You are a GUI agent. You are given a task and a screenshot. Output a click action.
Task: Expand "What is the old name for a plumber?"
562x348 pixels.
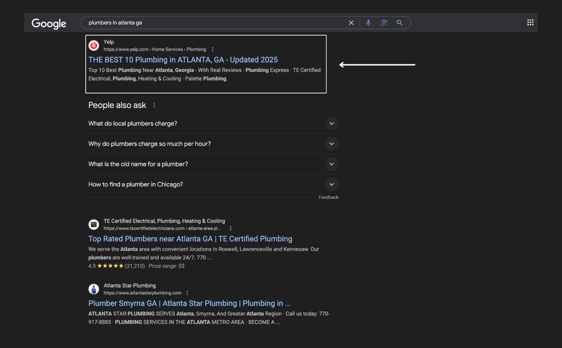click(213, 164)
